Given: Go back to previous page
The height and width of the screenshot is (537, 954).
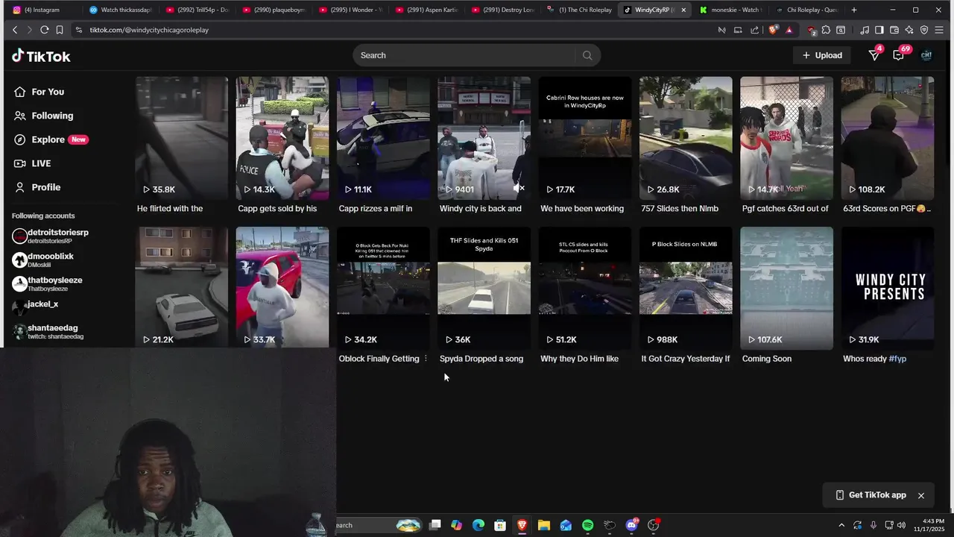Looking at the screenshot, I should pyautogui.click(x=15, y=30).
